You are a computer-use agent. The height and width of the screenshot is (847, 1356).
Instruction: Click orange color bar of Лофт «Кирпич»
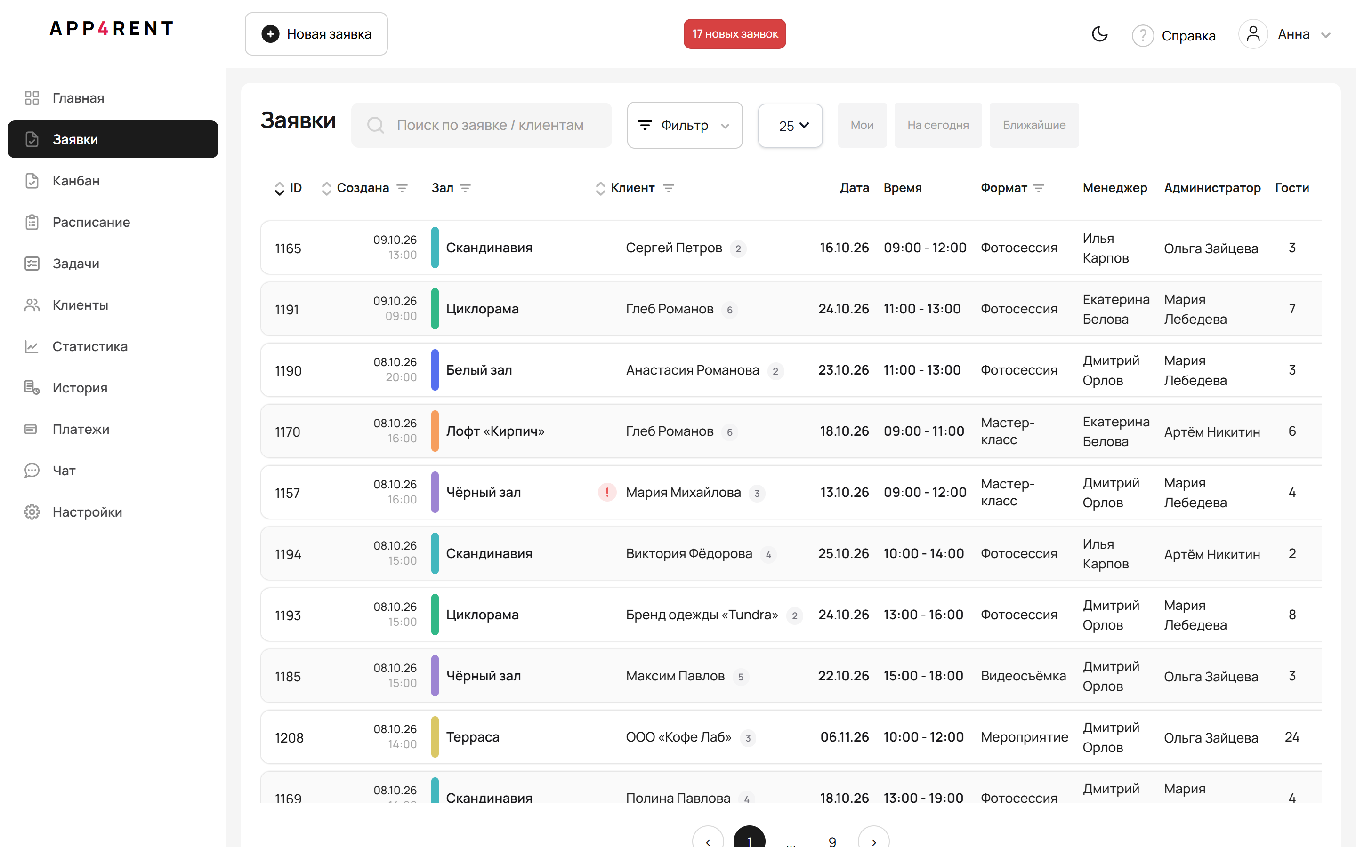point(435,431)
